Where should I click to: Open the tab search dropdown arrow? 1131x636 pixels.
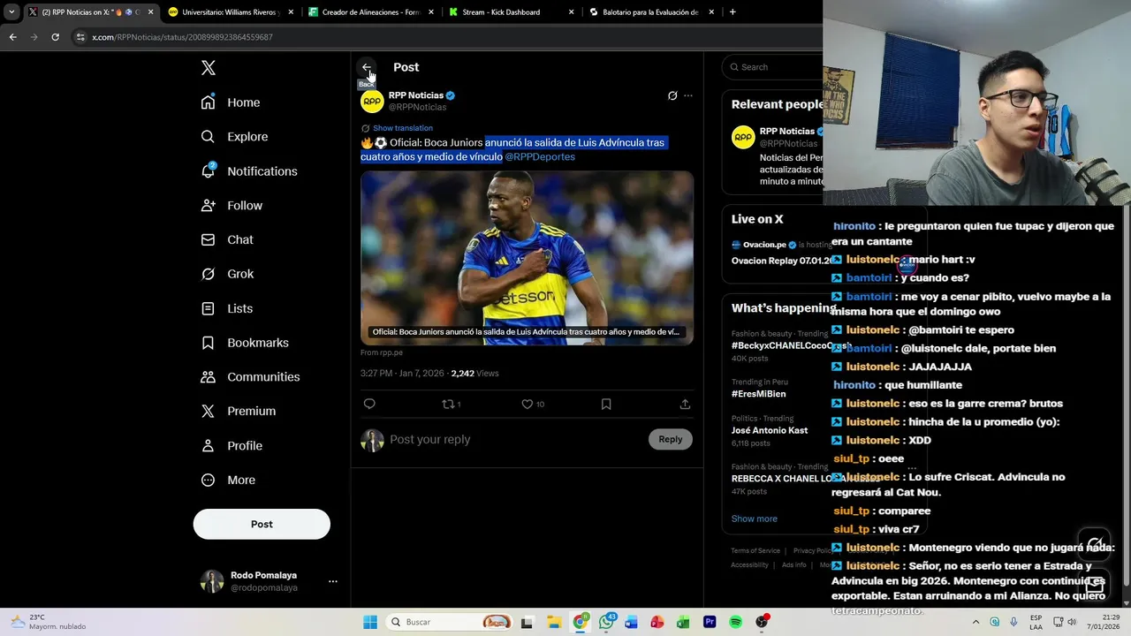(11, 12)
